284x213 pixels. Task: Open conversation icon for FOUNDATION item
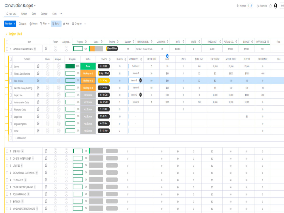pos(46,180)
